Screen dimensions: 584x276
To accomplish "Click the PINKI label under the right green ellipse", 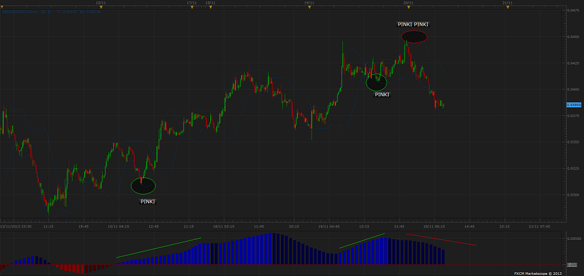I will pos(382,95).
